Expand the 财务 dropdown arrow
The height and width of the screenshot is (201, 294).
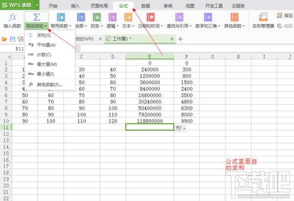(101, 26)
